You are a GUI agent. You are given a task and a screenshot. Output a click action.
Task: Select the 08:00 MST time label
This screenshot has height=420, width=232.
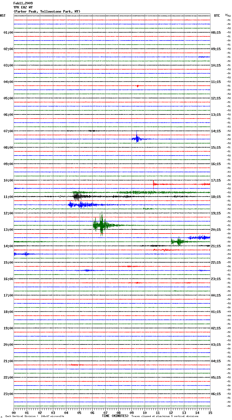tap(8, 148)
